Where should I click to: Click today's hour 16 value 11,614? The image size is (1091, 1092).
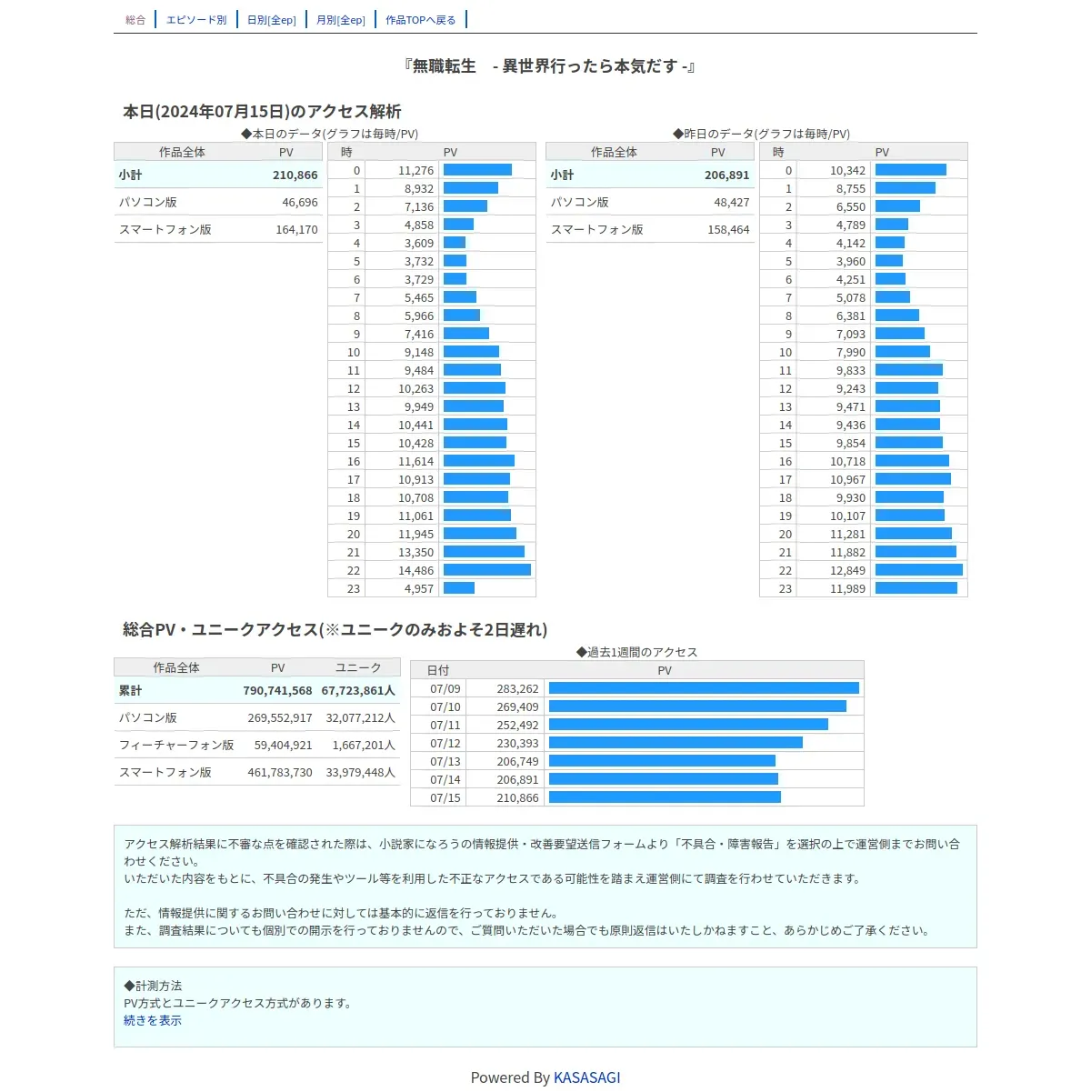tap(416, 462)
